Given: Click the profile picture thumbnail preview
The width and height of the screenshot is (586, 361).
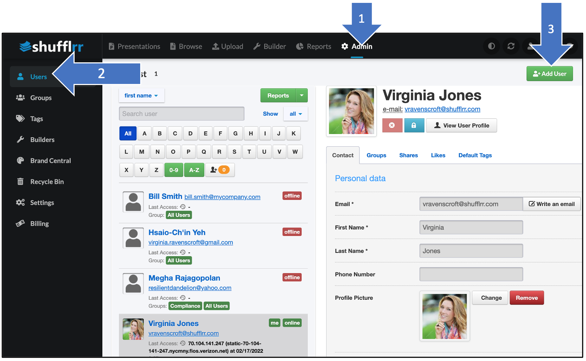Looking at the screenshot, I should [445, 316].
